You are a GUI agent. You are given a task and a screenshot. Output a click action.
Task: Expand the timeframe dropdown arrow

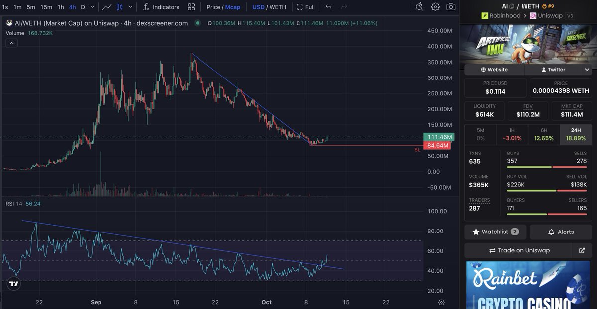[x=92, y=7]
